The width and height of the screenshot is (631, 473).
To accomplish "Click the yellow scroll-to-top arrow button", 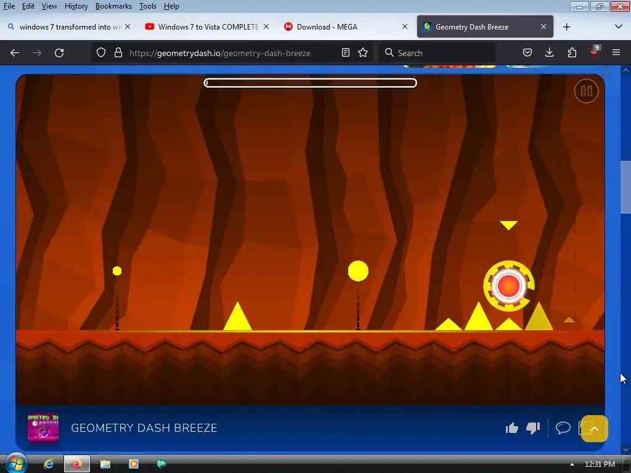I will click(595, 429).
